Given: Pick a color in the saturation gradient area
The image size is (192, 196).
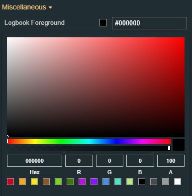Looking at the screenshot, I should 96,87.
